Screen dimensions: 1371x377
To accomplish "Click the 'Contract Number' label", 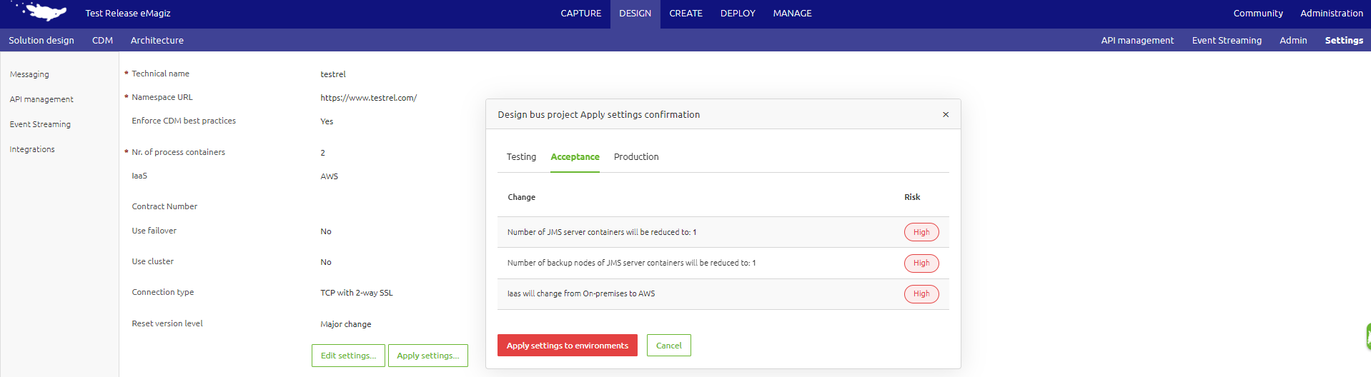I will 164,206.
